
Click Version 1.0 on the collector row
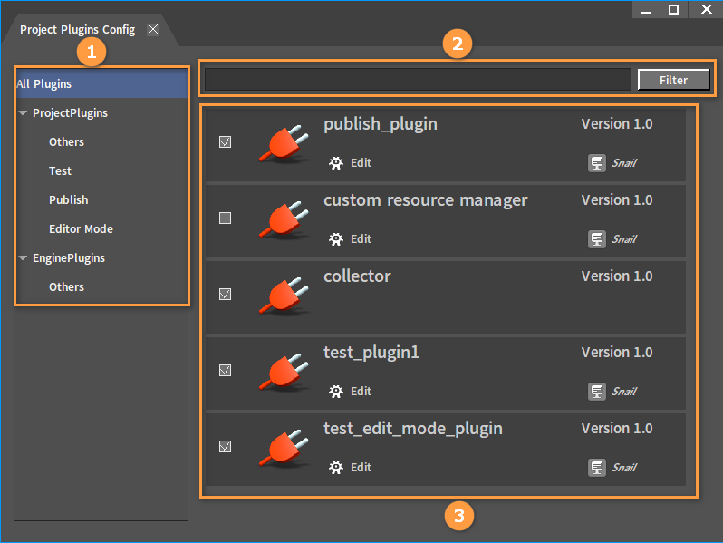(616, 276)
